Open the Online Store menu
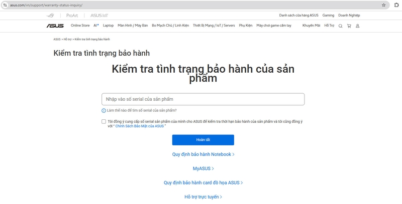 (x=80, y=26)
